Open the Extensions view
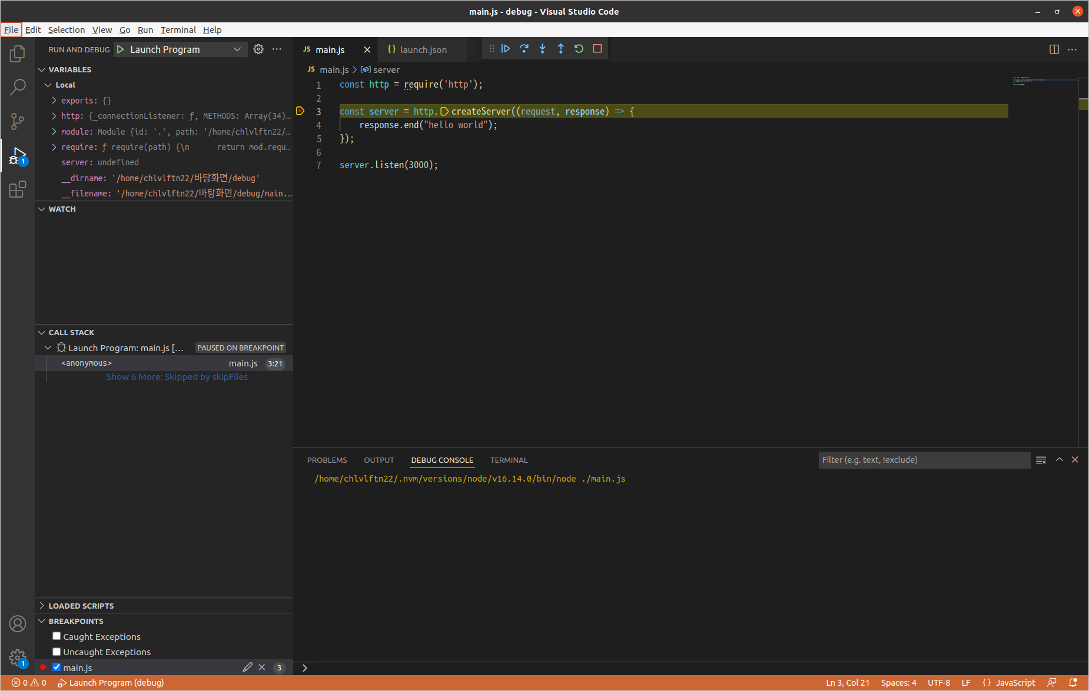This screenshot has height=691, width=1089. [18, 189]
